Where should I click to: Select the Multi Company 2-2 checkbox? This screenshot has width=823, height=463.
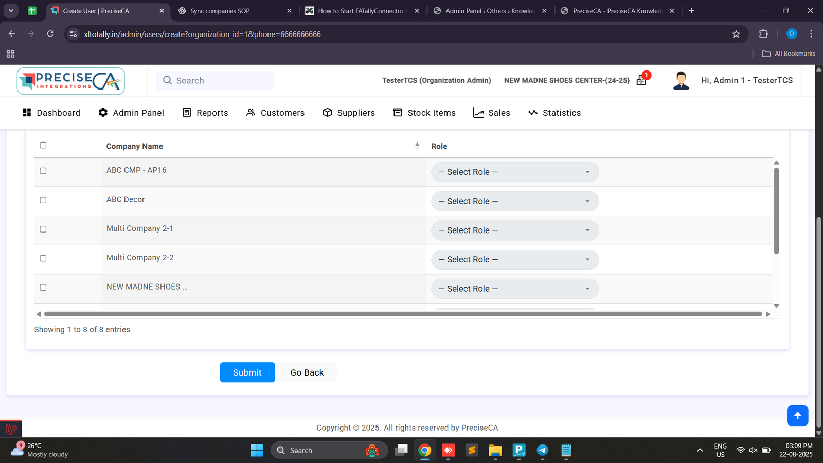(x=43, y=258)
